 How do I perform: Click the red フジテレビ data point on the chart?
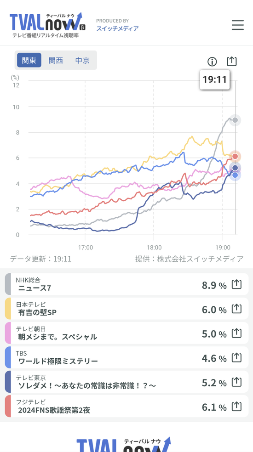(235, 156)
